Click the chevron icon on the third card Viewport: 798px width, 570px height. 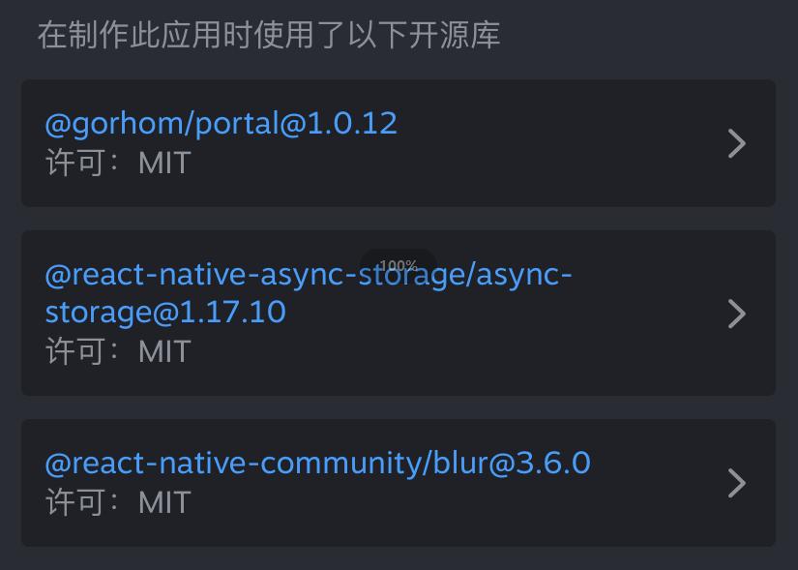(x=736, y=483)
